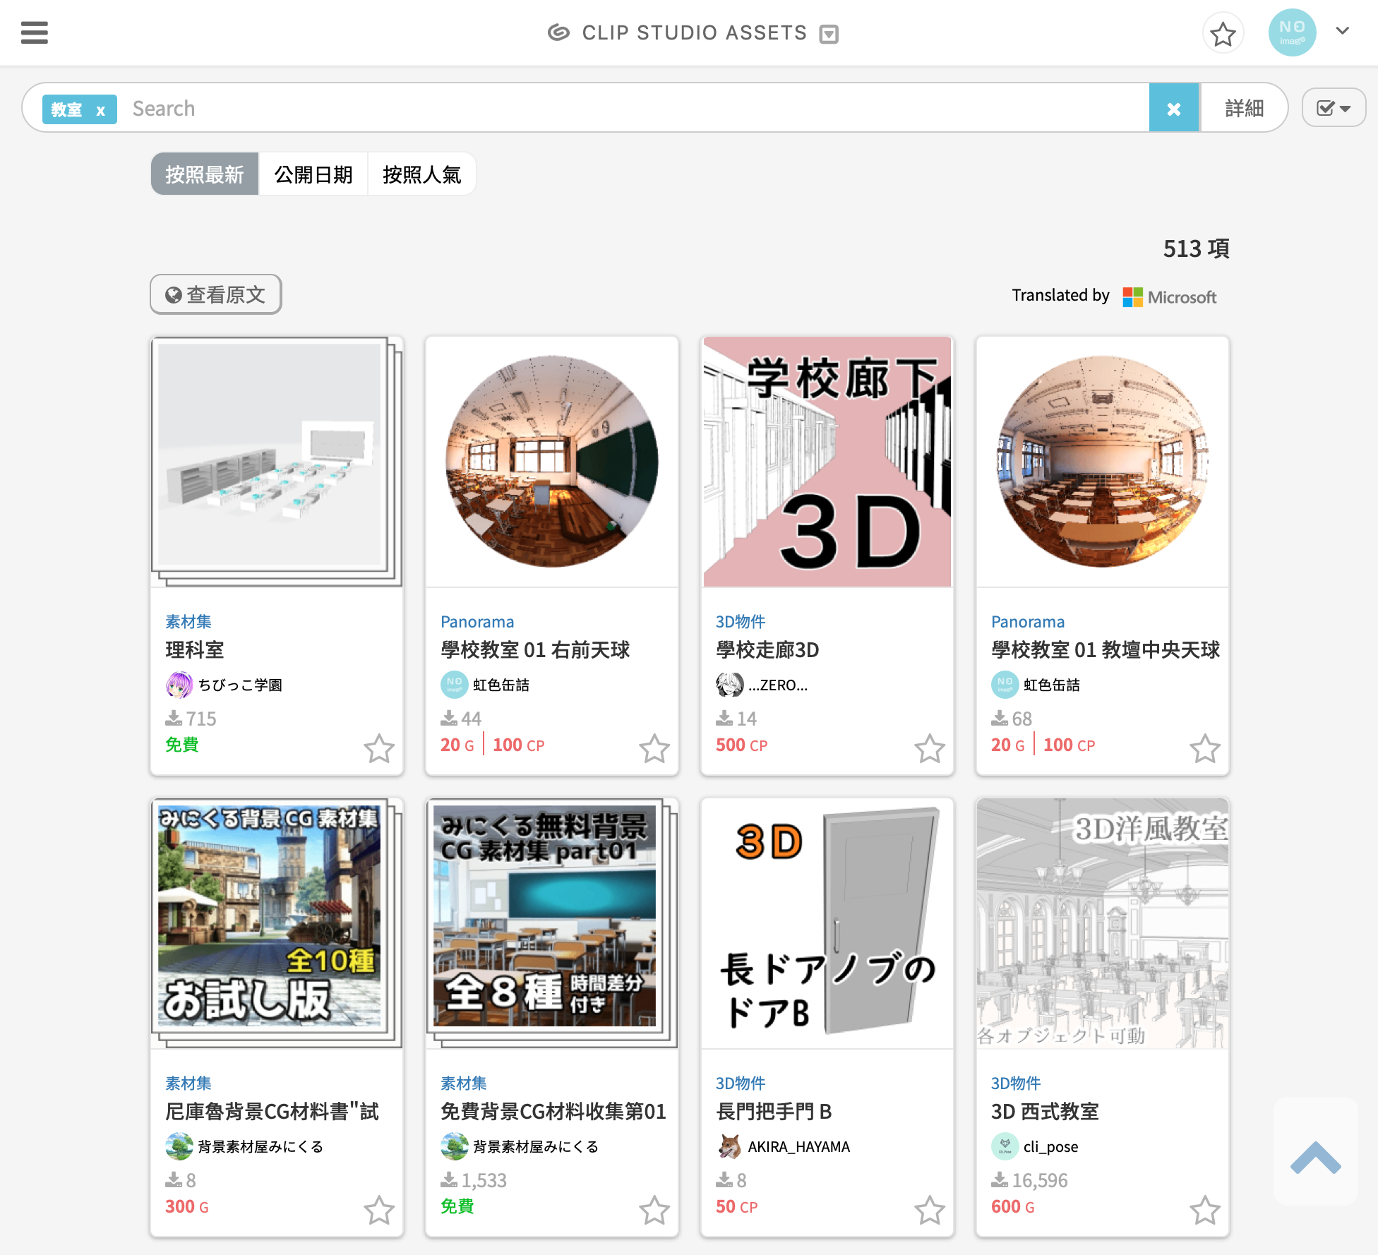The height and width of the screenshot is (1255, 1378).
Task: Open the 学校廊下 3D thumbnail
Action: pyautogui.click(x=827, y=462)
